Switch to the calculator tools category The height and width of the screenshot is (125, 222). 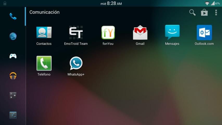point(13,96)
